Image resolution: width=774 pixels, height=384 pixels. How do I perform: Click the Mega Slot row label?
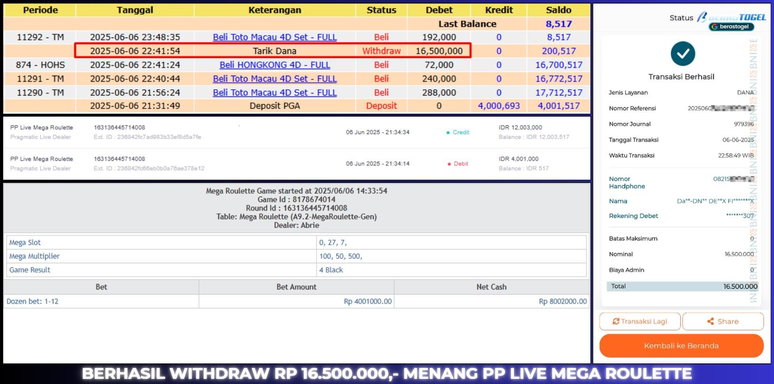coord(25,243)
